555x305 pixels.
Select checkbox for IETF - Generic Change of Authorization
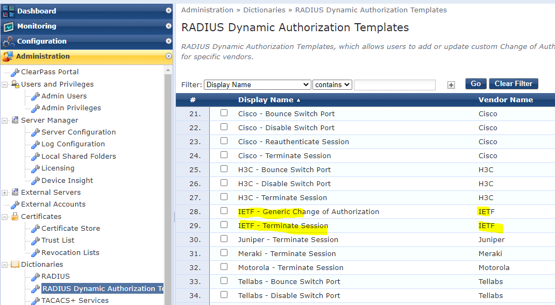224,211
